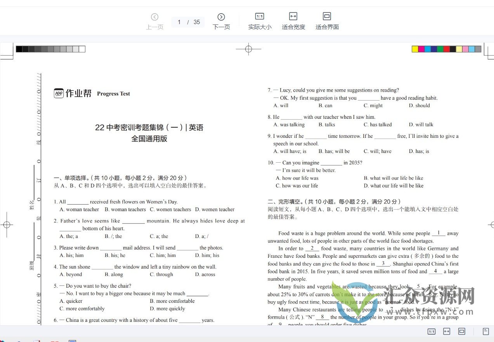The image size is (494, 342).
Task: Click the 作业帮 logo on the document page
Action: [x=73, y=93]
